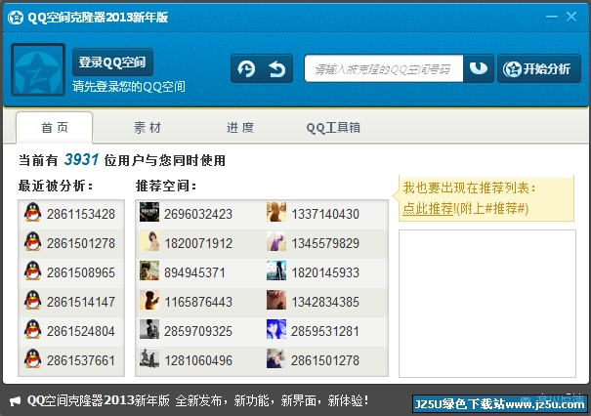The height and width of the screenshot is (416, 591).
Task: Select recently analyzed number 2861508965
Action: 81,272
